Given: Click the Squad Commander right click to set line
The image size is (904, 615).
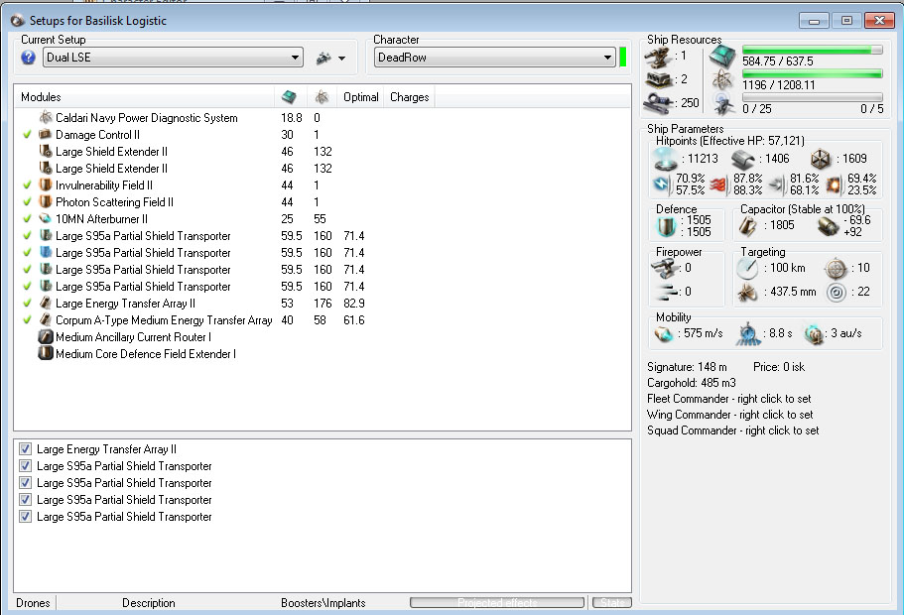Looking at the screenshot, I should tap(732, 430).
